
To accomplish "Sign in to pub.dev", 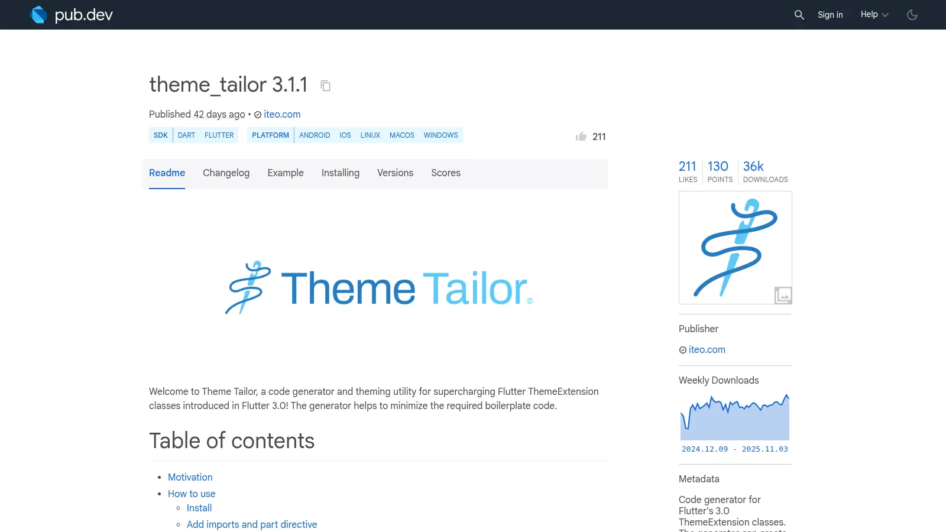I will [x=830, y=15].
